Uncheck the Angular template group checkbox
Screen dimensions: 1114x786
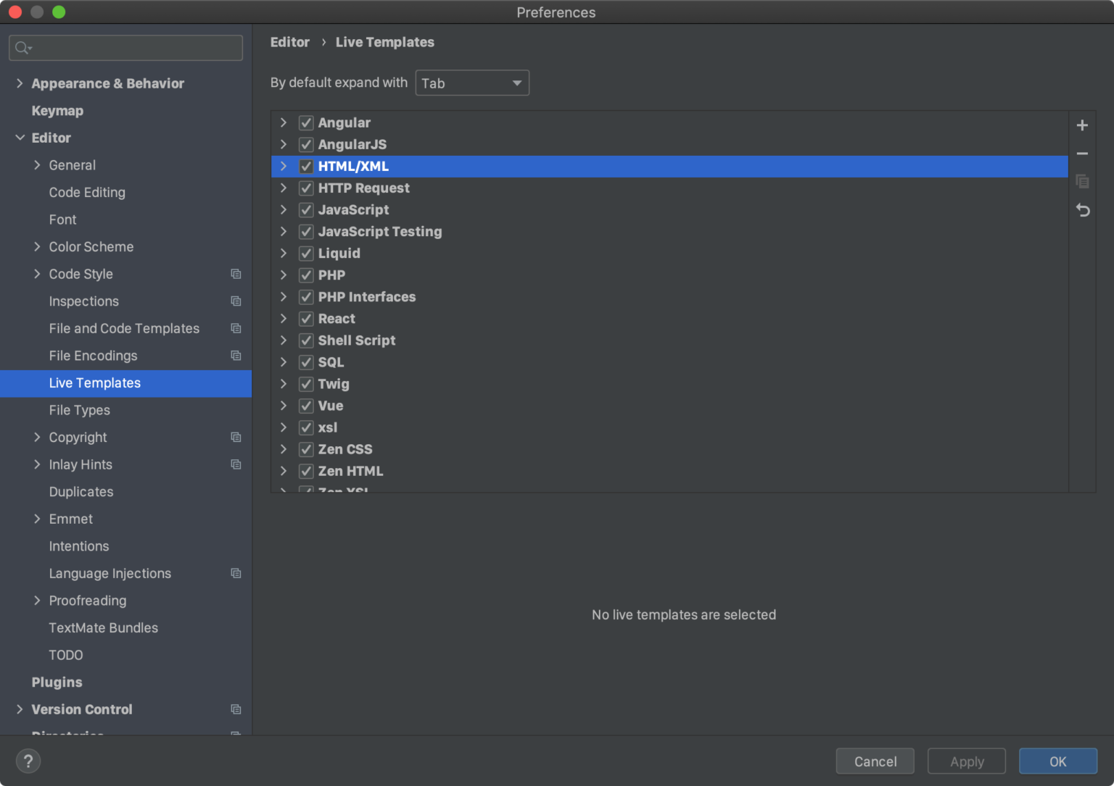tap(306, 123)
